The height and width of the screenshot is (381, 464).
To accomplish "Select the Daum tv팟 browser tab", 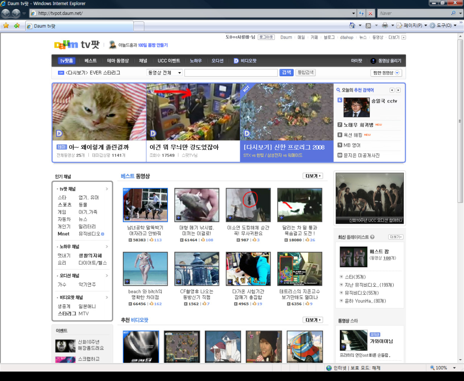I will click(79, 26).
